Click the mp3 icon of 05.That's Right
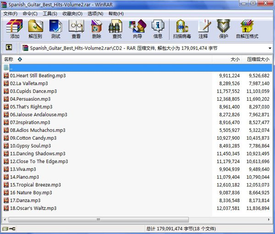 [6, 107]
